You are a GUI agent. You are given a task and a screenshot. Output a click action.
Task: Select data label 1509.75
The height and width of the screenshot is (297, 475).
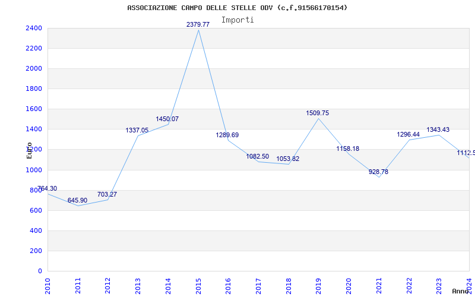tap(318, 113)
